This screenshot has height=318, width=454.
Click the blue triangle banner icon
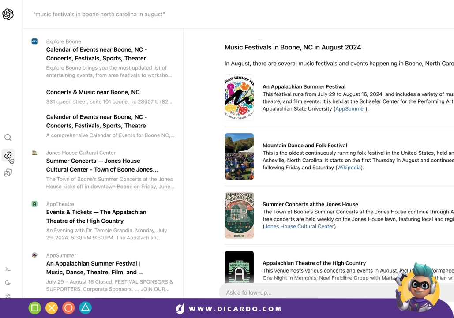(85, 308)
